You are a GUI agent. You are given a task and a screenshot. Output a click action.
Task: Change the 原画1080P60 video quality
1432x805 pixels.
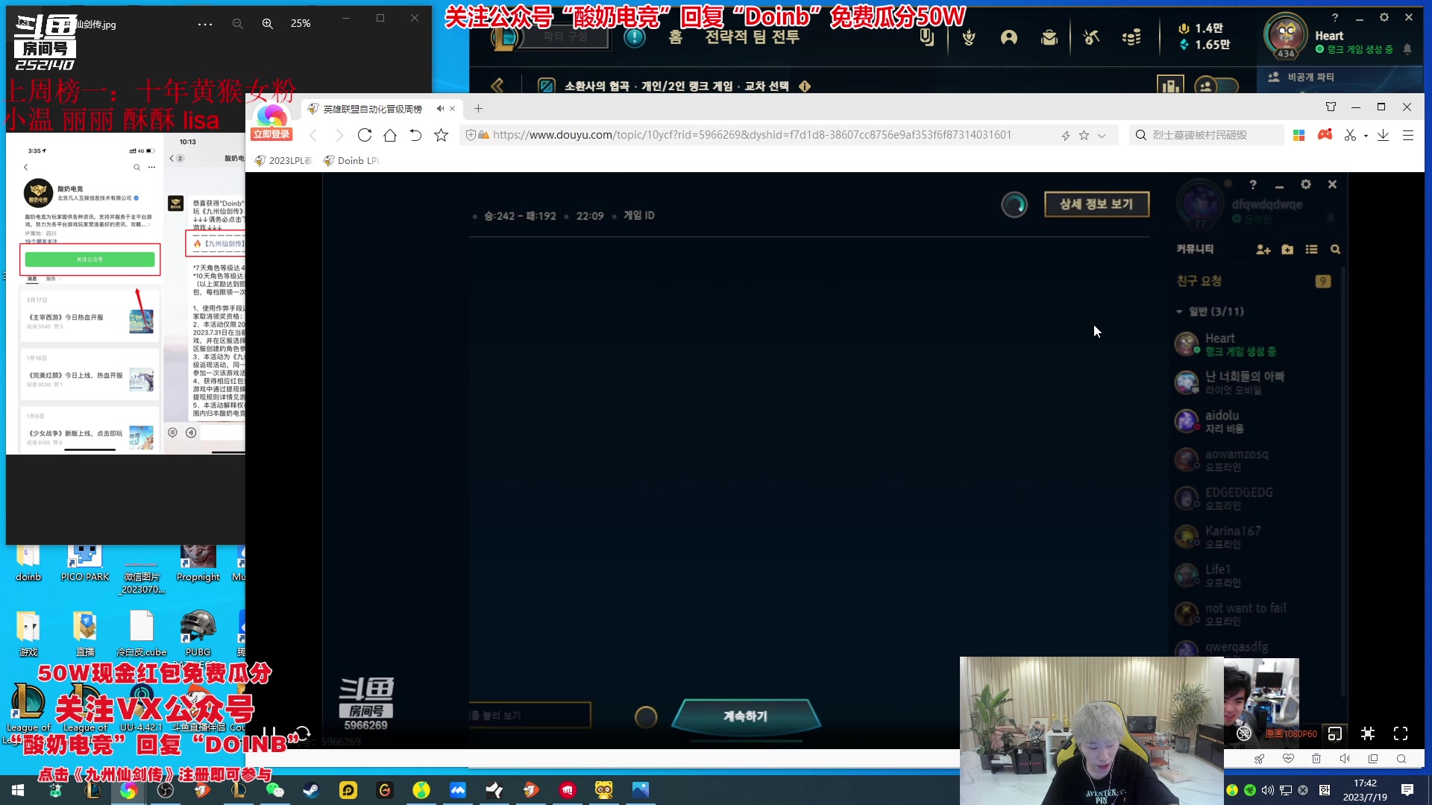pyautogui.click(x=1291, y=734)
